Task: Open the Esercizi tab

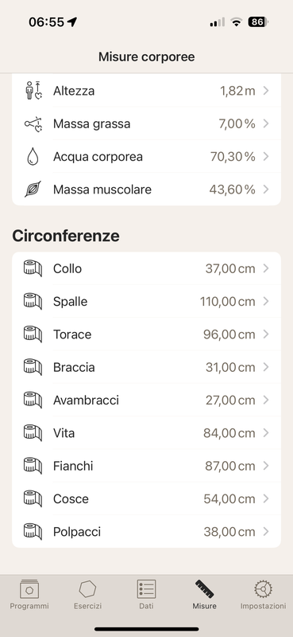Action: click(x=87, y=595)
